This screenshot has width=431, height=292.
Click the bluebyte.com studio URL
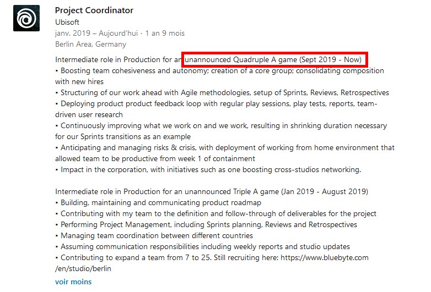(324, 258)
